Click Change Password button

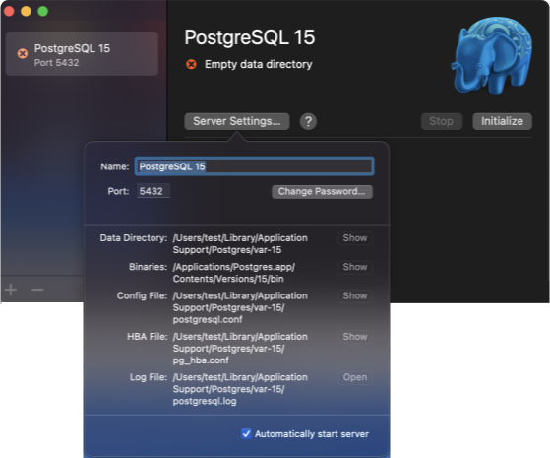click(x=322, y=192)
